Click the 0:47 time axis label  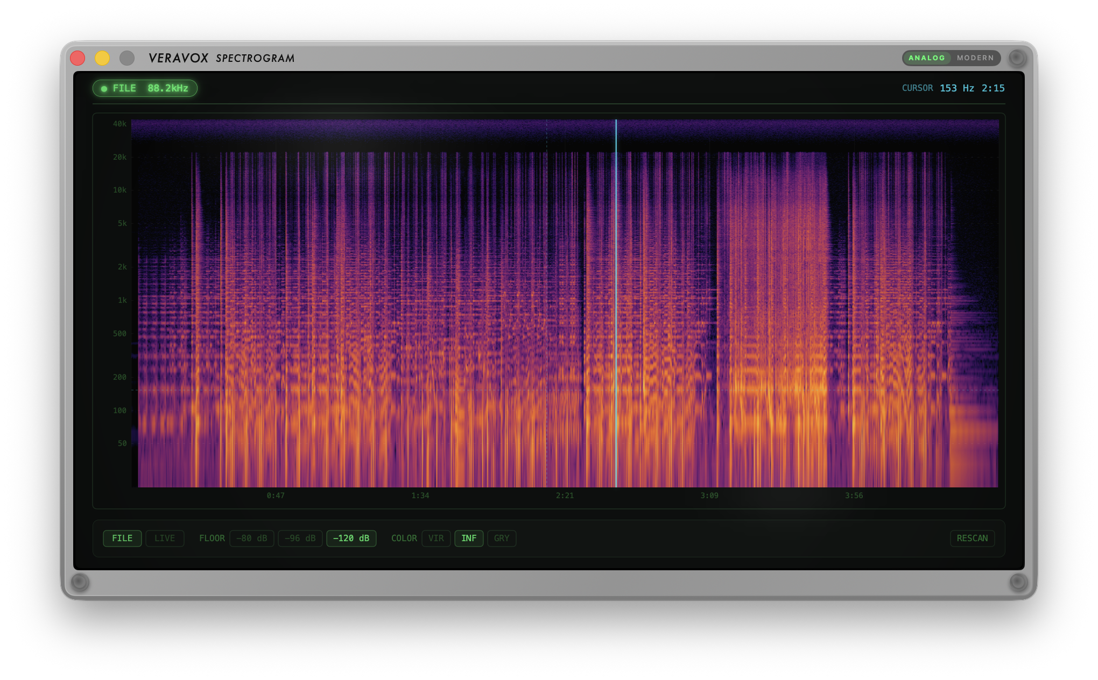276,495
